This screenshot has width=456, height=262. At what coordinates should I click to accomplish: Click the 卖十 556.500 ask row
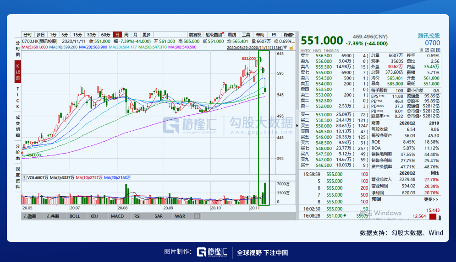tap(334, 55)
